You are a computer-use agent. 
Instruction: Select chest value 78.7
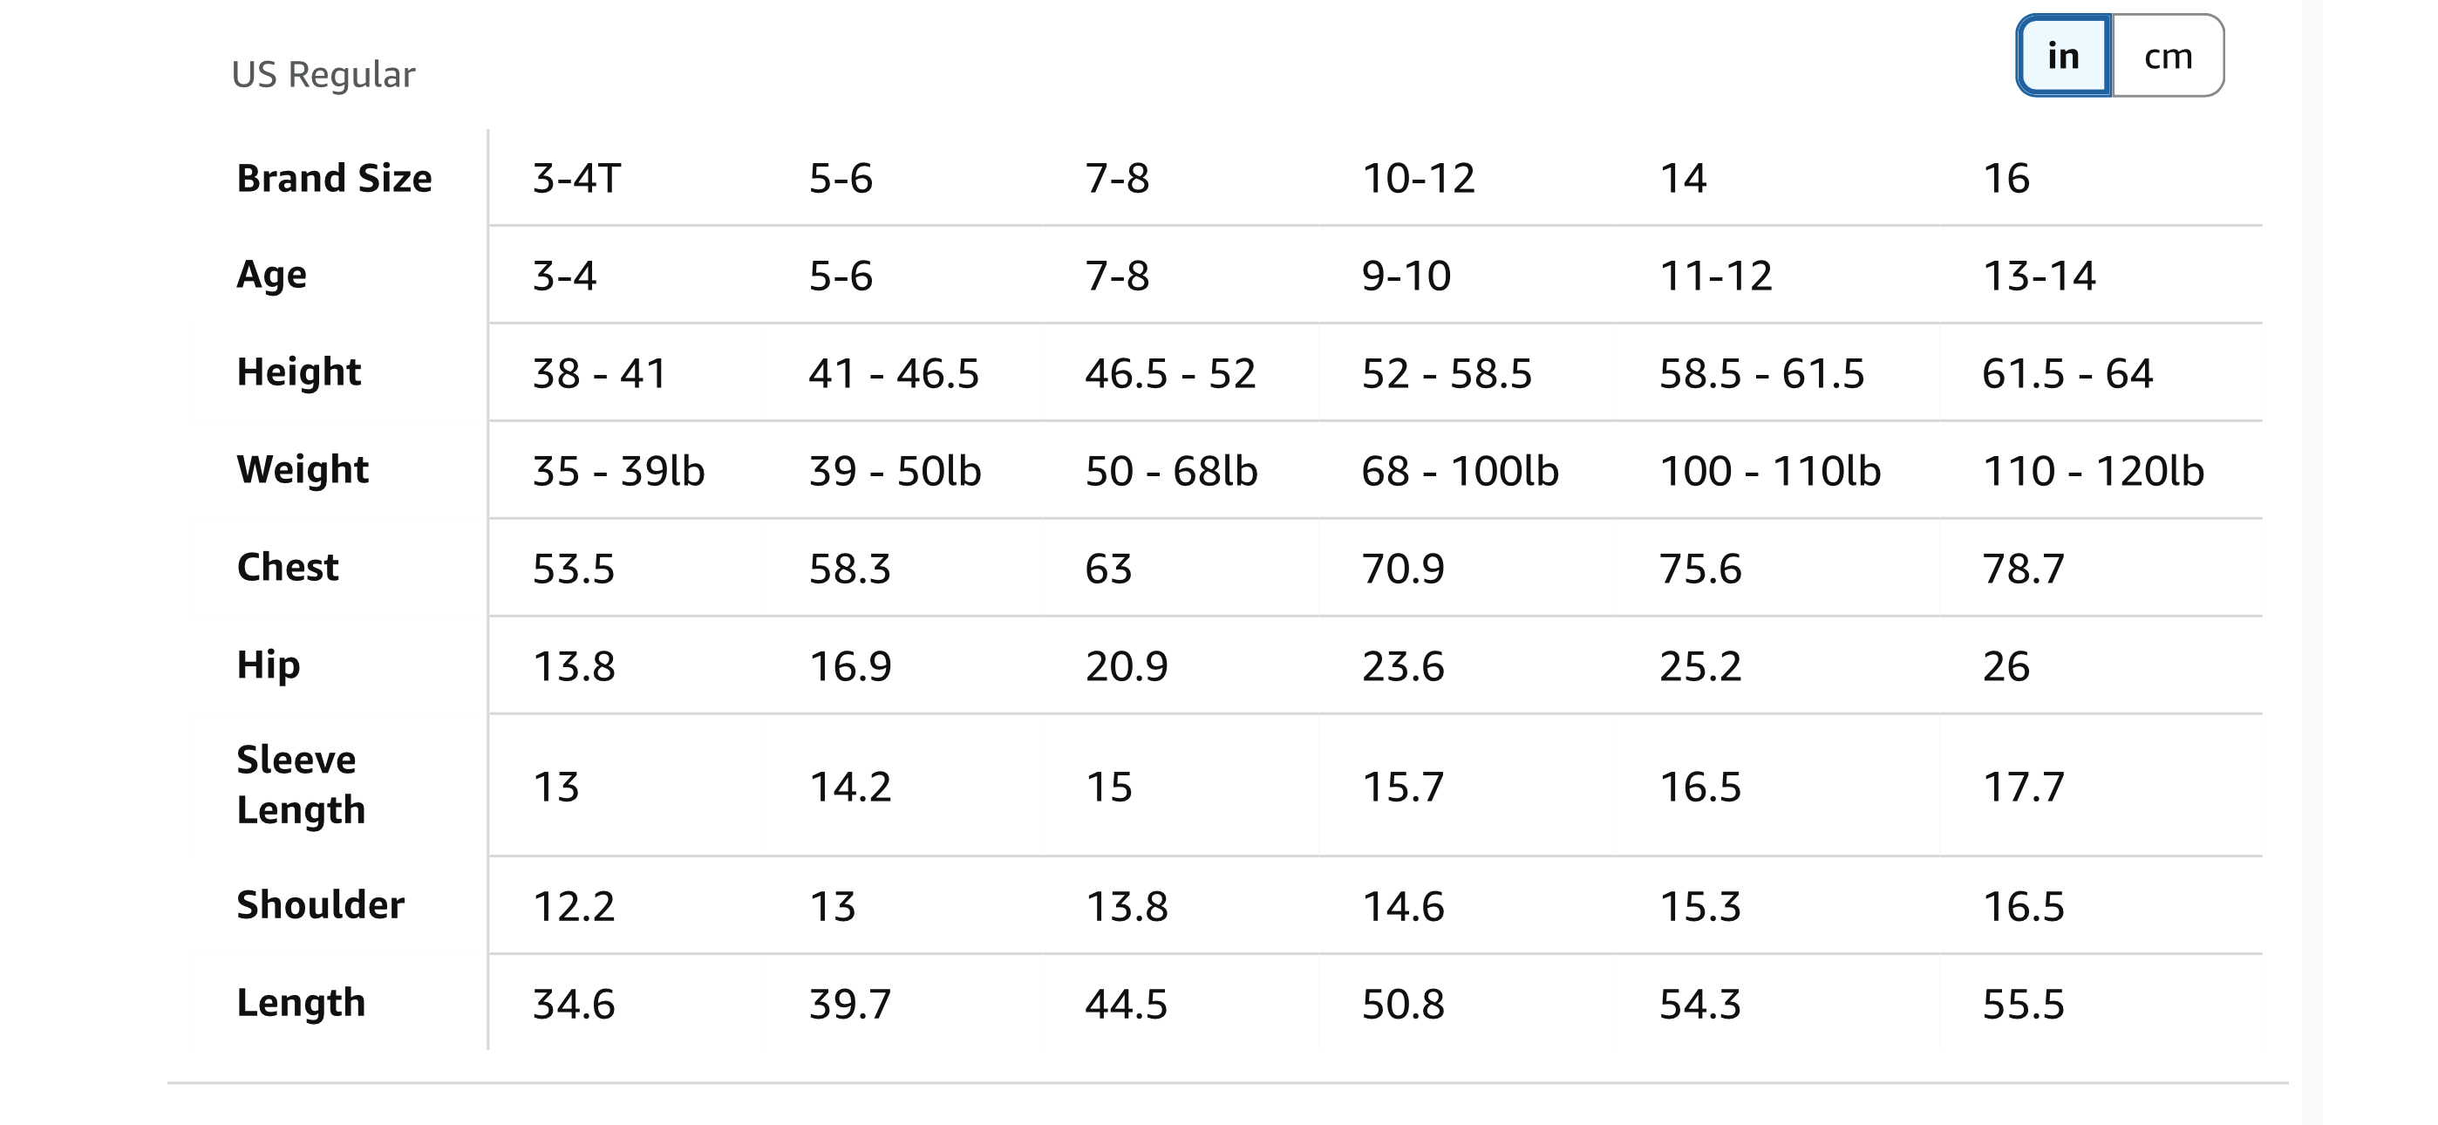tap(2024, 569)
